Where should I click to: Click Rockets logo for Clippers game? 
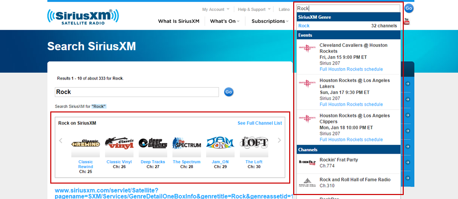pos(307,118)
